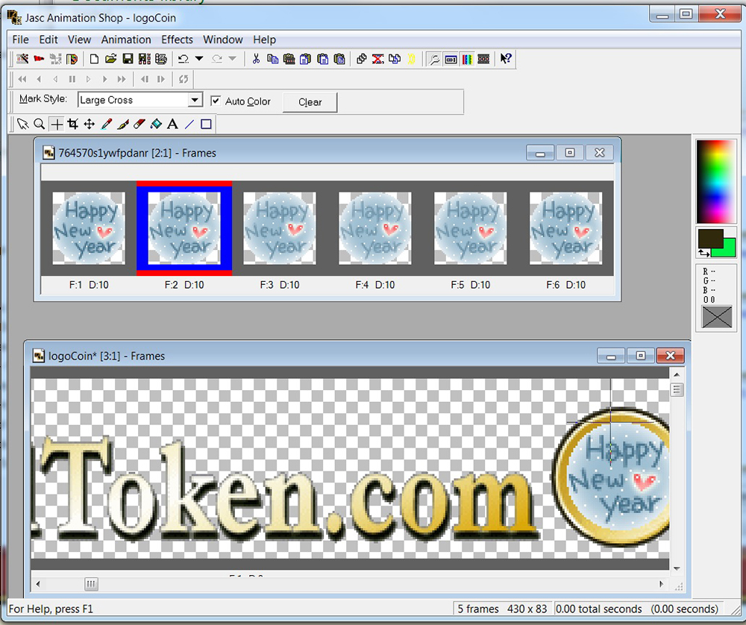
Task: Click the Save disk icon
Action: pyautogui.click(x=128, y=59)
